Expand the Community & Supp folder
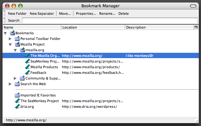 pos(15,78)
